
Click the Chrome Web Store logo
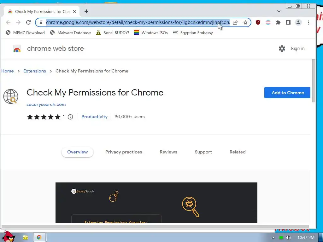click(x=17, y=49)
